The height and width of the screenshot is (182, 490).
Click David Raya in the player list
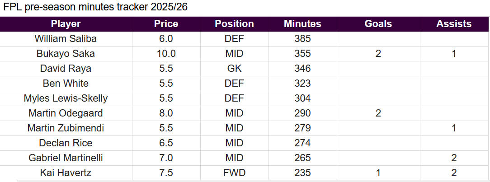click(66, 69)
